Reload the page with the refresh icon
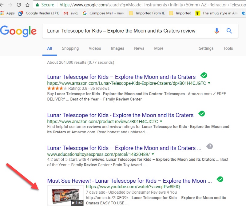Image resolution: width=246 pixels, height=213 pixels. point(19,5)
